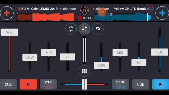Play the left deck with the red play button
This screenshot has height=95, width=169.
pos(28,84)
